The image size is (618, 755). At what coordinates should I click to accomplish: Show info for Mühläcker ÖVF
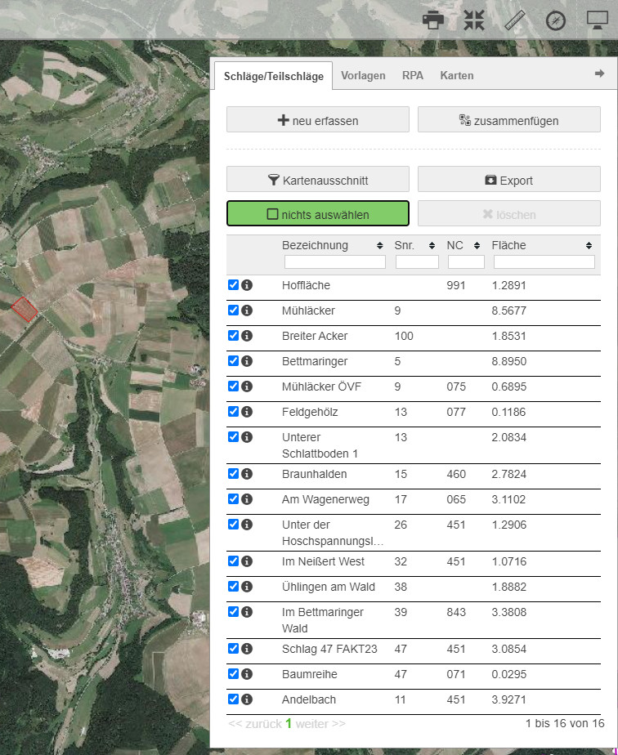pyautogui.click(x=247, y=386)
